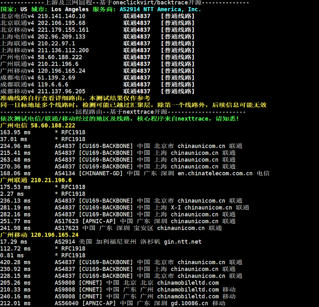319x307 pixels.
Task: Click the 上海 X-I chinaunicom.cn hop text
Action: pos(193,208)
